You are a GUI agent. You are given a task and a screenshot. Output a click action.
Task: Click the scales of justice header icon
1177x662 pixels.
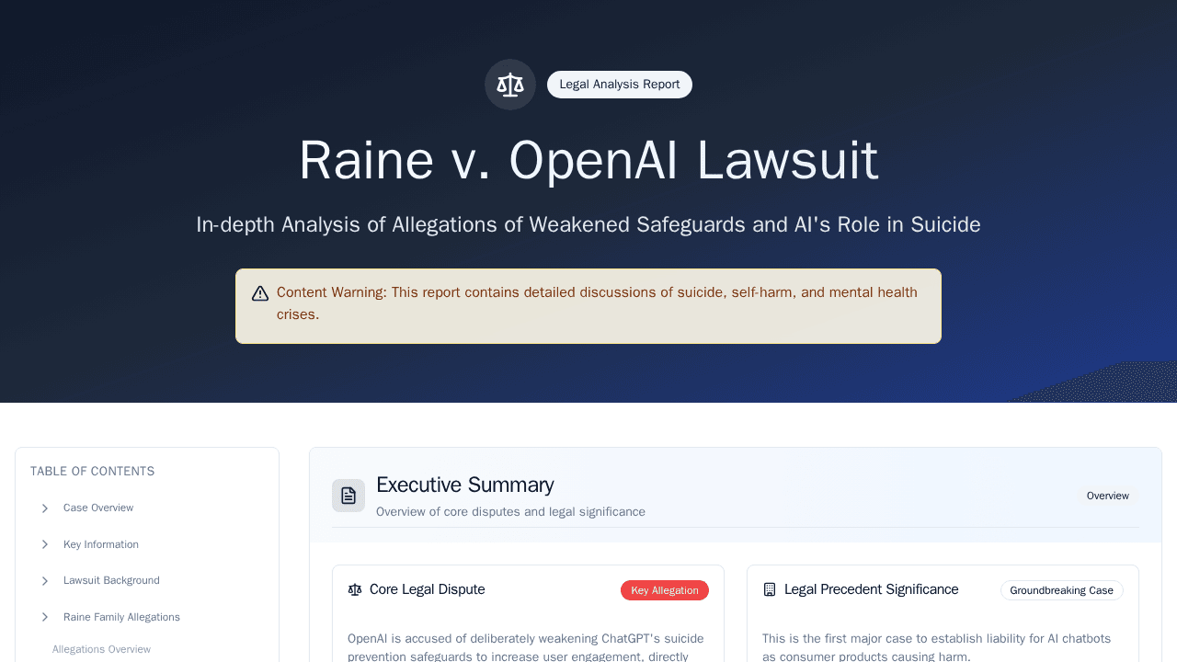[509, 85]
